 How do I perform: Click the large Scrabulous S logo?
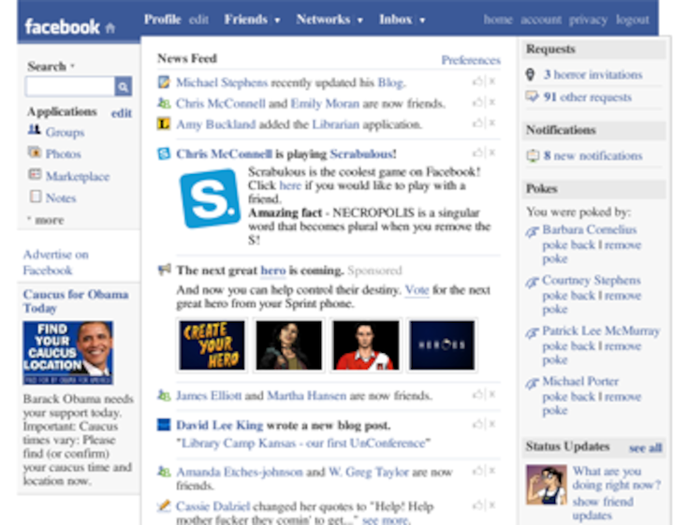[x=210, y=198]
